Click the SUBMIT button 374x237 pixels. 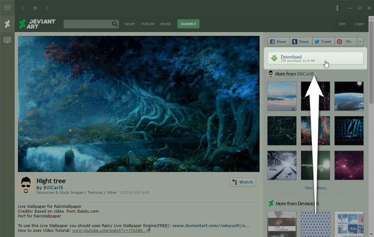coord(188,24)
